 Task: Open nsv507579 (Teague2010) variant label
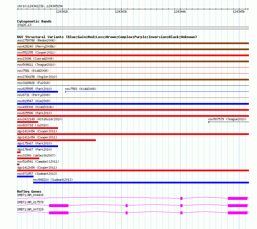click(227, 119)
